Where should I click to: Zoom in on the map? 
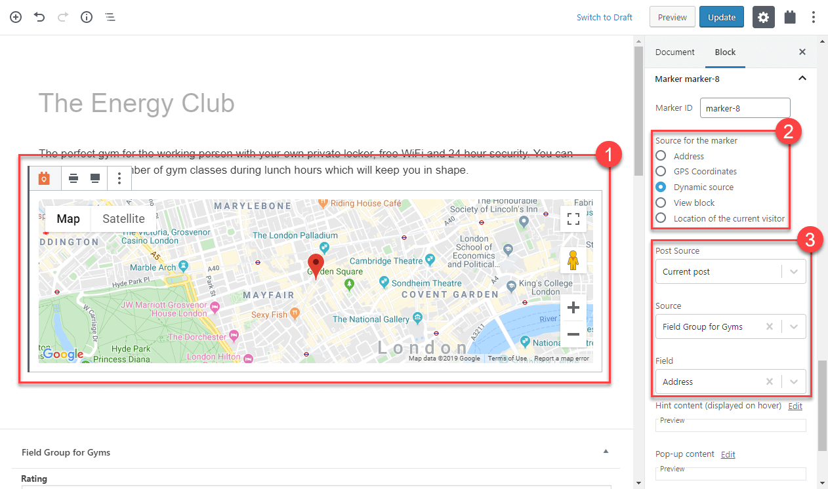(x=573, y=307)
